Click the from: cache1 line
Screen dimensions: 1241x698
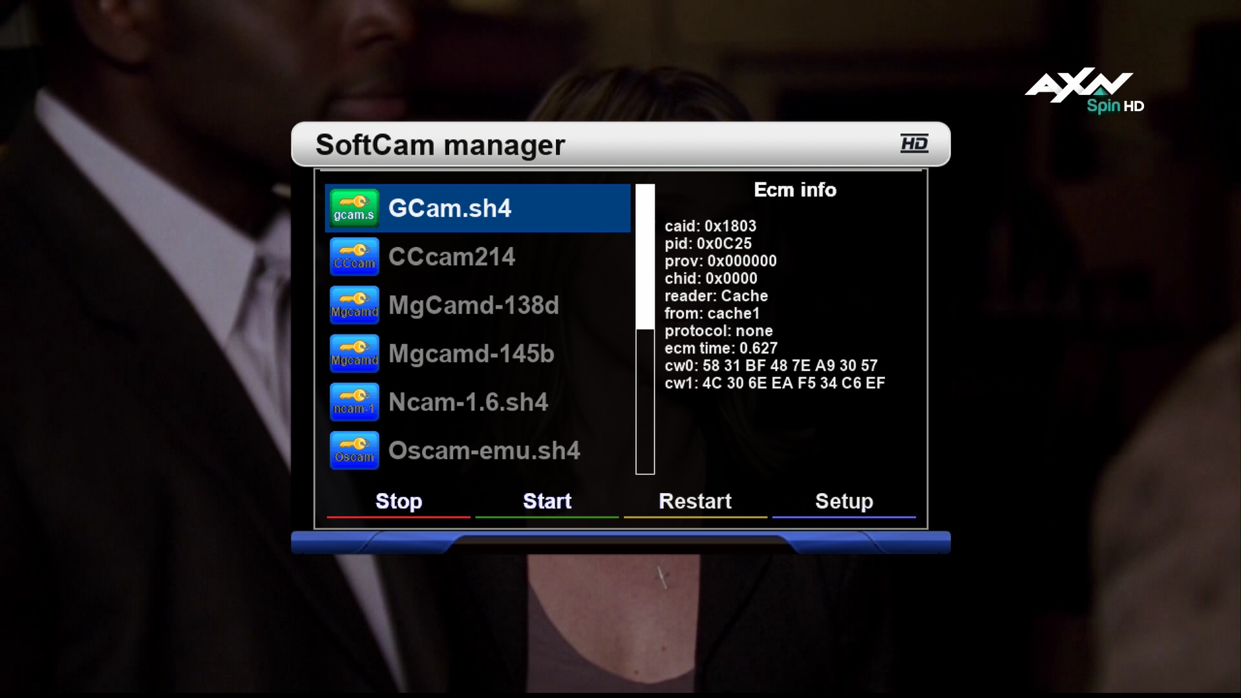[x=712, y=313]
